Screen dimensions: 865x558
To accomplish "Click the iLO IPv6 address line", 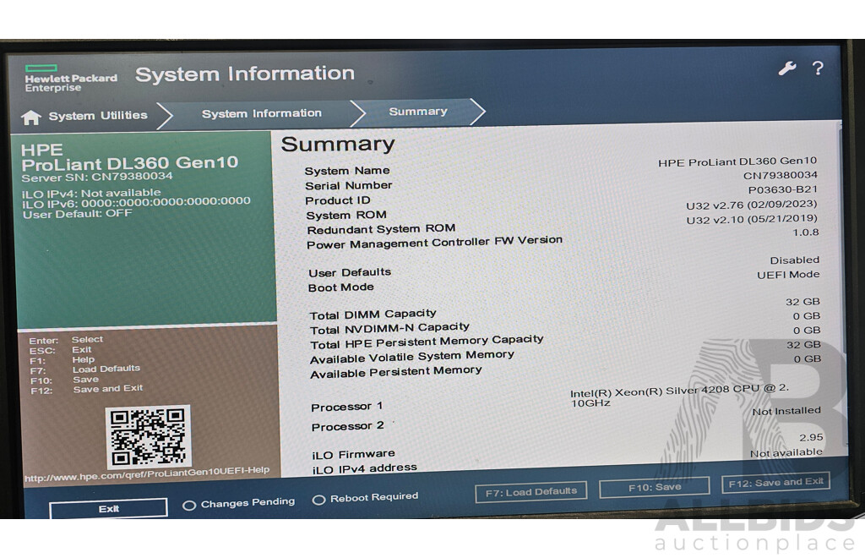I will click(136, 202).
